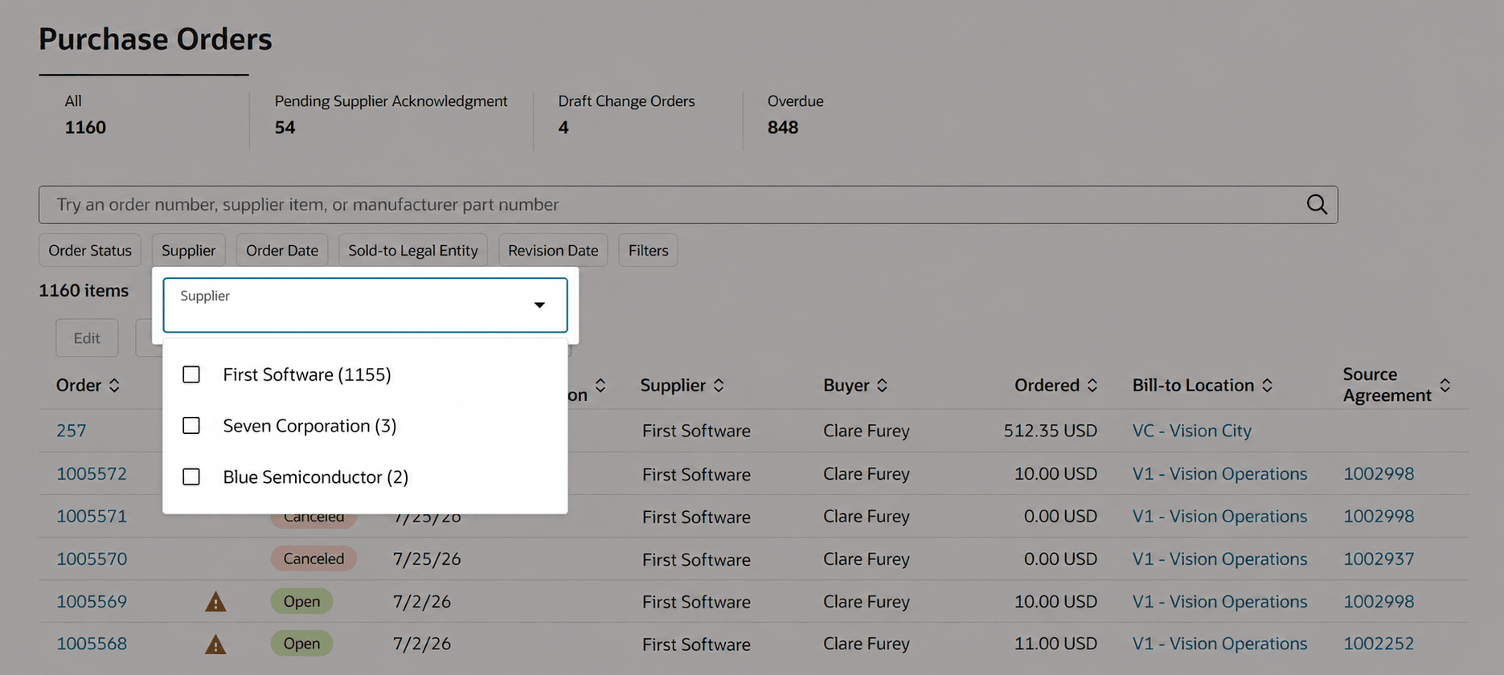The image size is (1504, 675).
Task: Open source agreement 1002252 link
Action: coord(1379,644)
